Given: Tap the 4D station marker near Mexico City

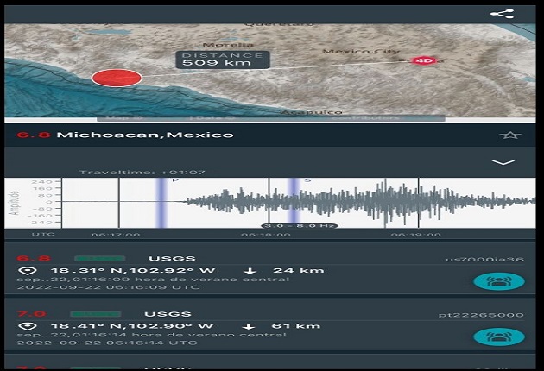Looking at the screenshot, I should tap(423, 60).
